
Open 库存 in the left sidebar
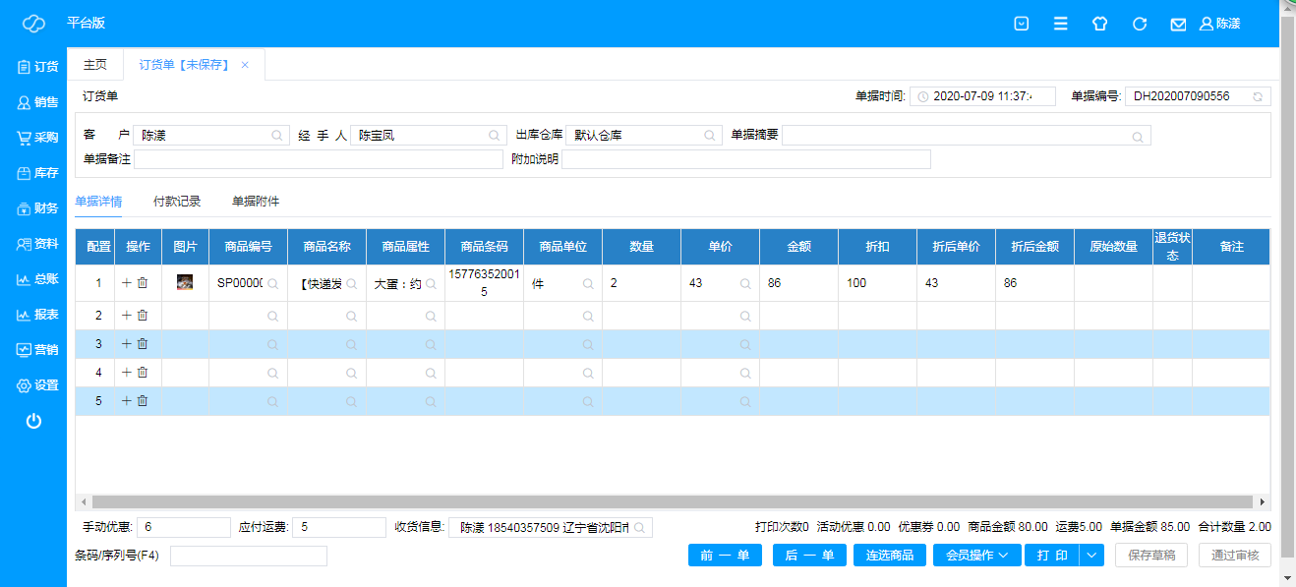coord(36,173)
